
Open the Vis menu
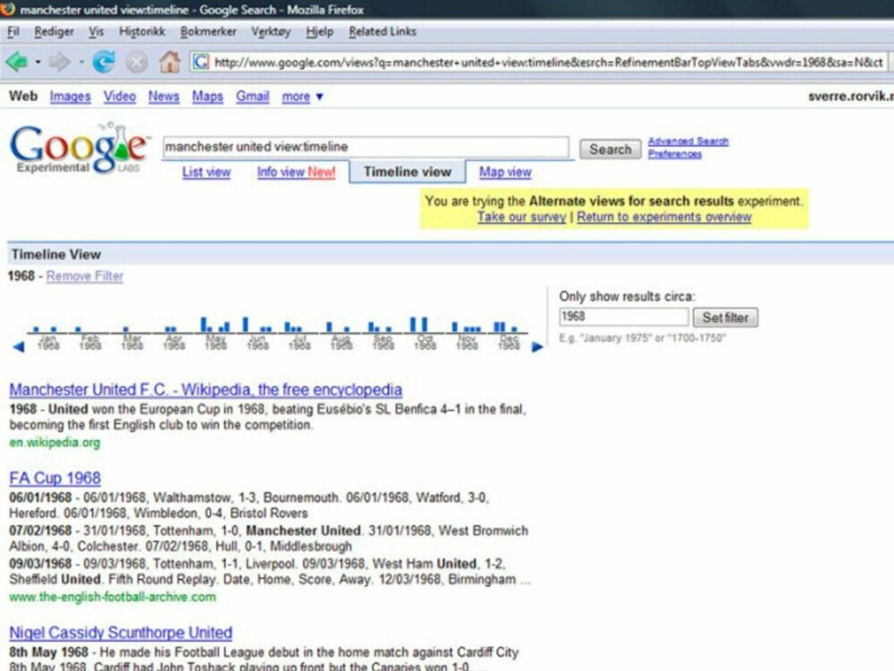point(96,31)
